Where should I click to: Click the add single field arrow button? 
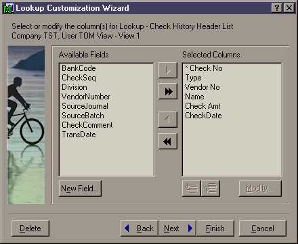pyautogui.click(x=167, y=70)
